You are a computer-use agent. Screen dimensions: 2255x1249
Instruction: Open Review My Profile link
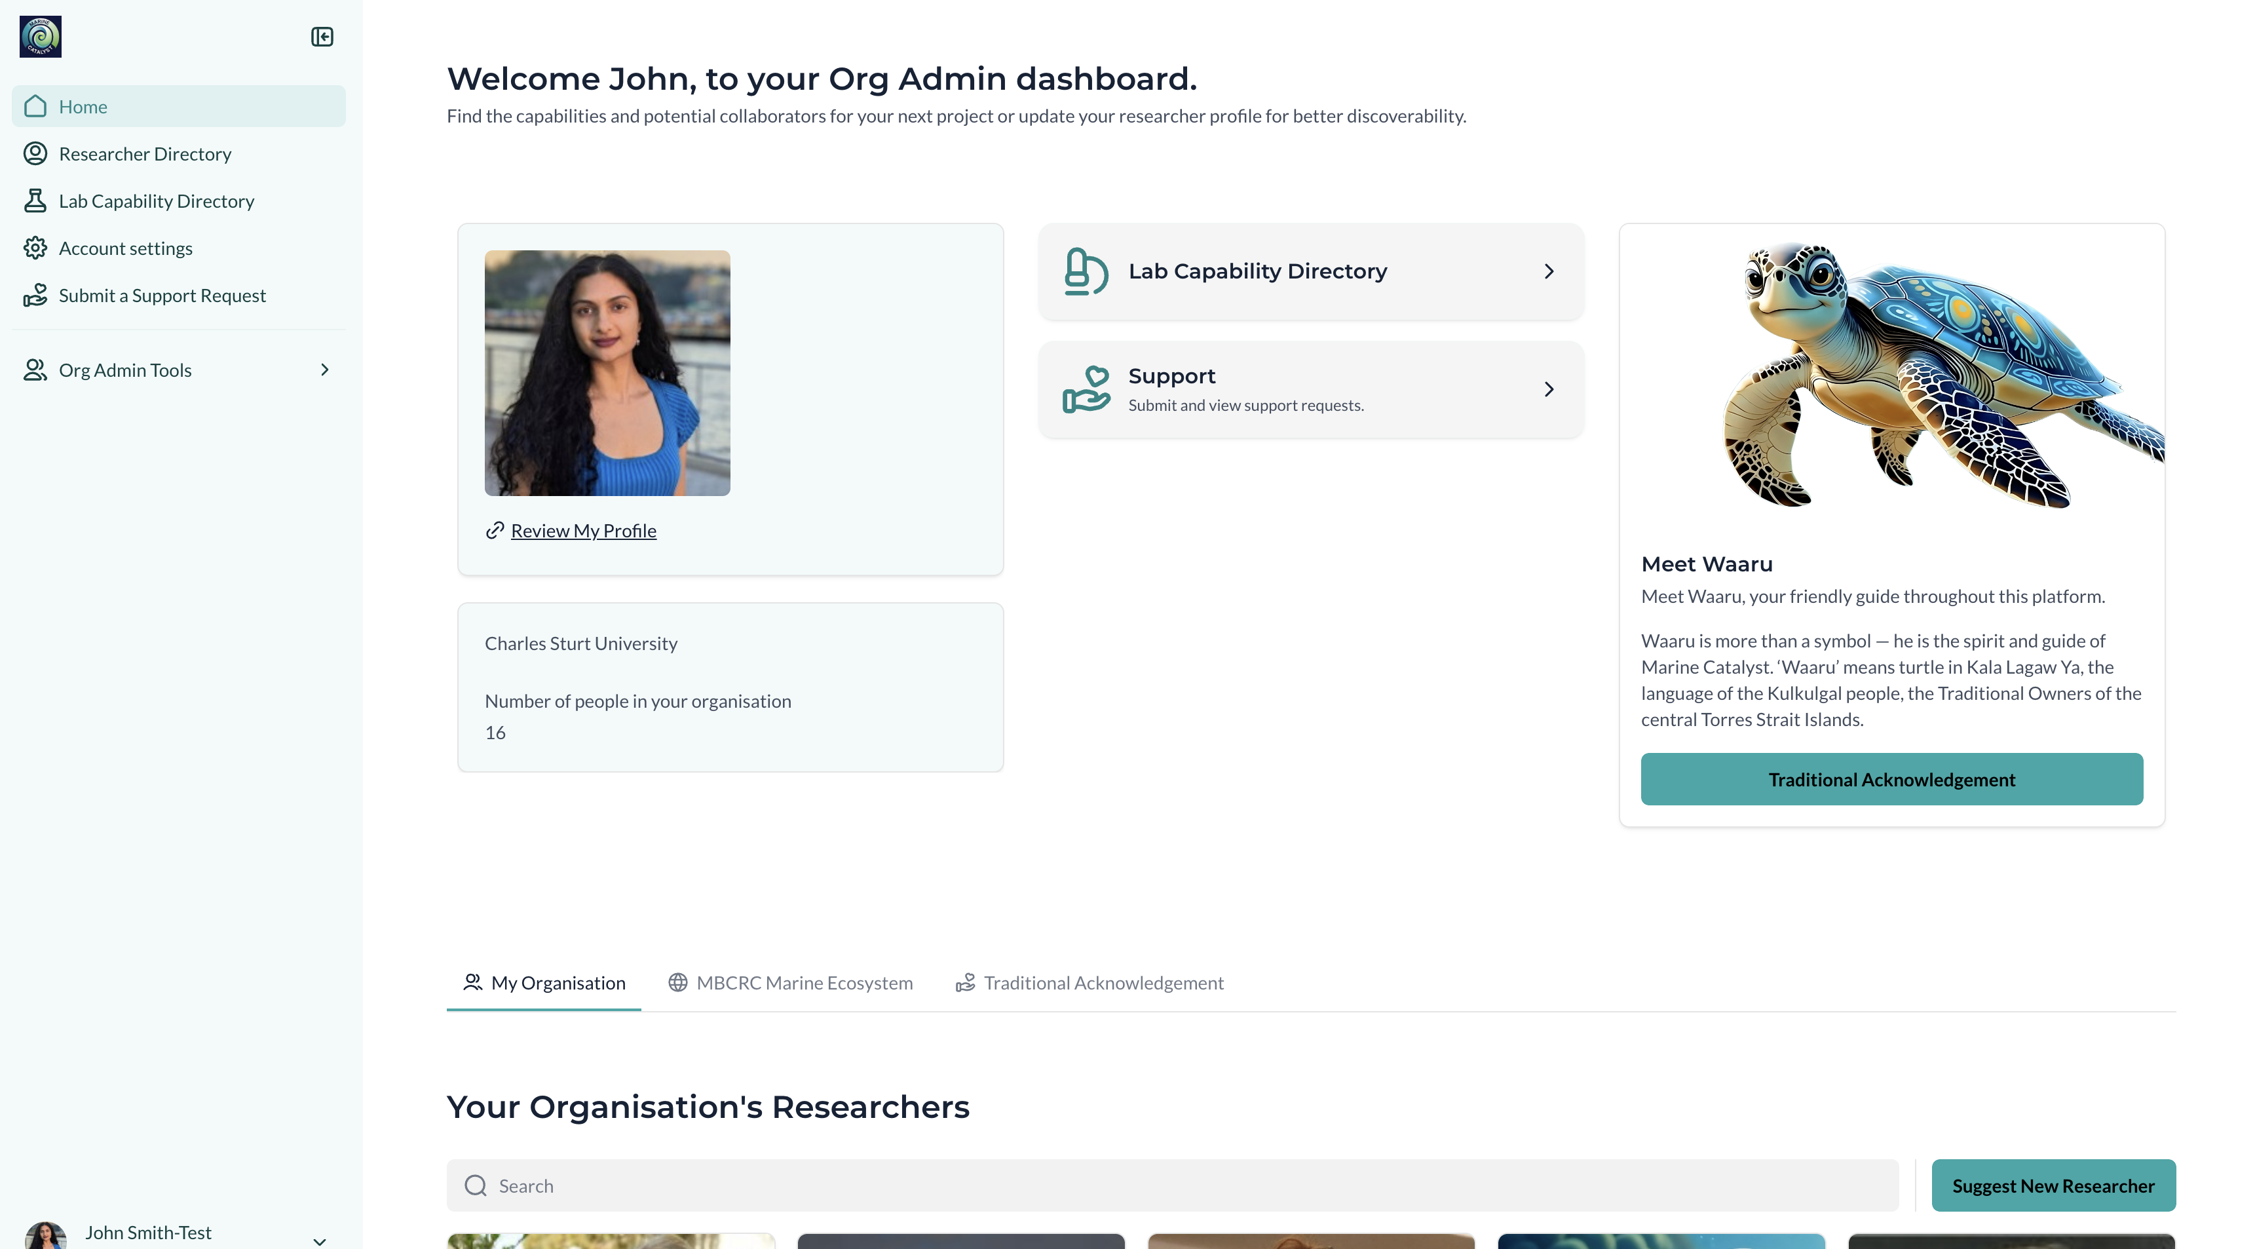[x=583, y=530]
